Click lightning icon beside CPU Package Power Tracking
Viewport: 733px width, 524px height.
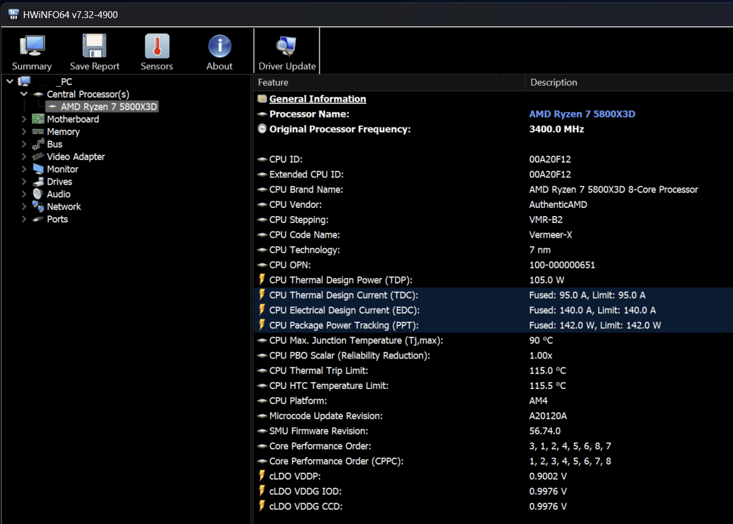[262, 325]
